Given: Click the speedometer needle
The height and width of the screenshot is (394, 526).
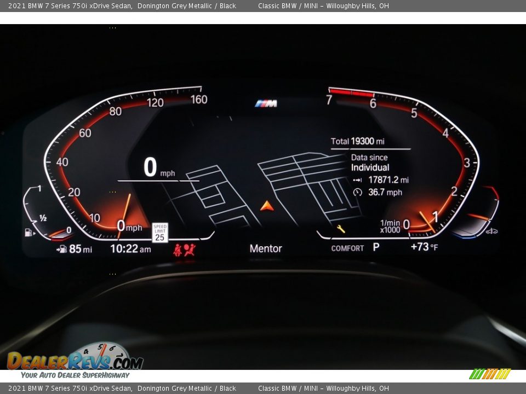Looking at the screenshot, I should click(124, 216).
